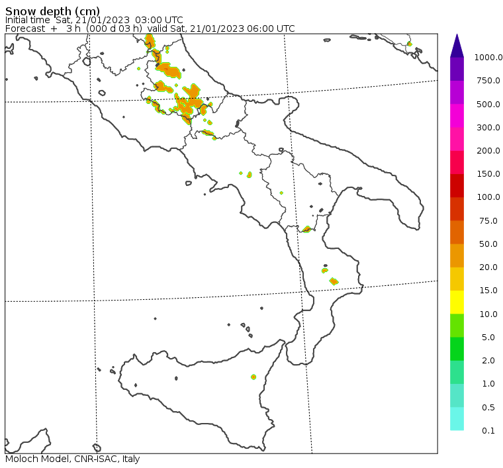Click the 150.0 label on the color scale
Viewport: 503px width, 468px height.
488,173
